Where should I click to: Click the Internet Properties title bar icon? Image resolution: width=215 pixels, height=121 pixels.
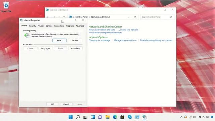tap(21, 20)
